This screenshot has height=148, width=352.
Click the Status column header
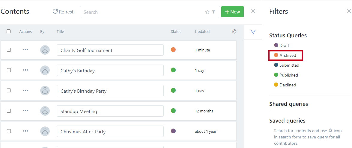176,32
